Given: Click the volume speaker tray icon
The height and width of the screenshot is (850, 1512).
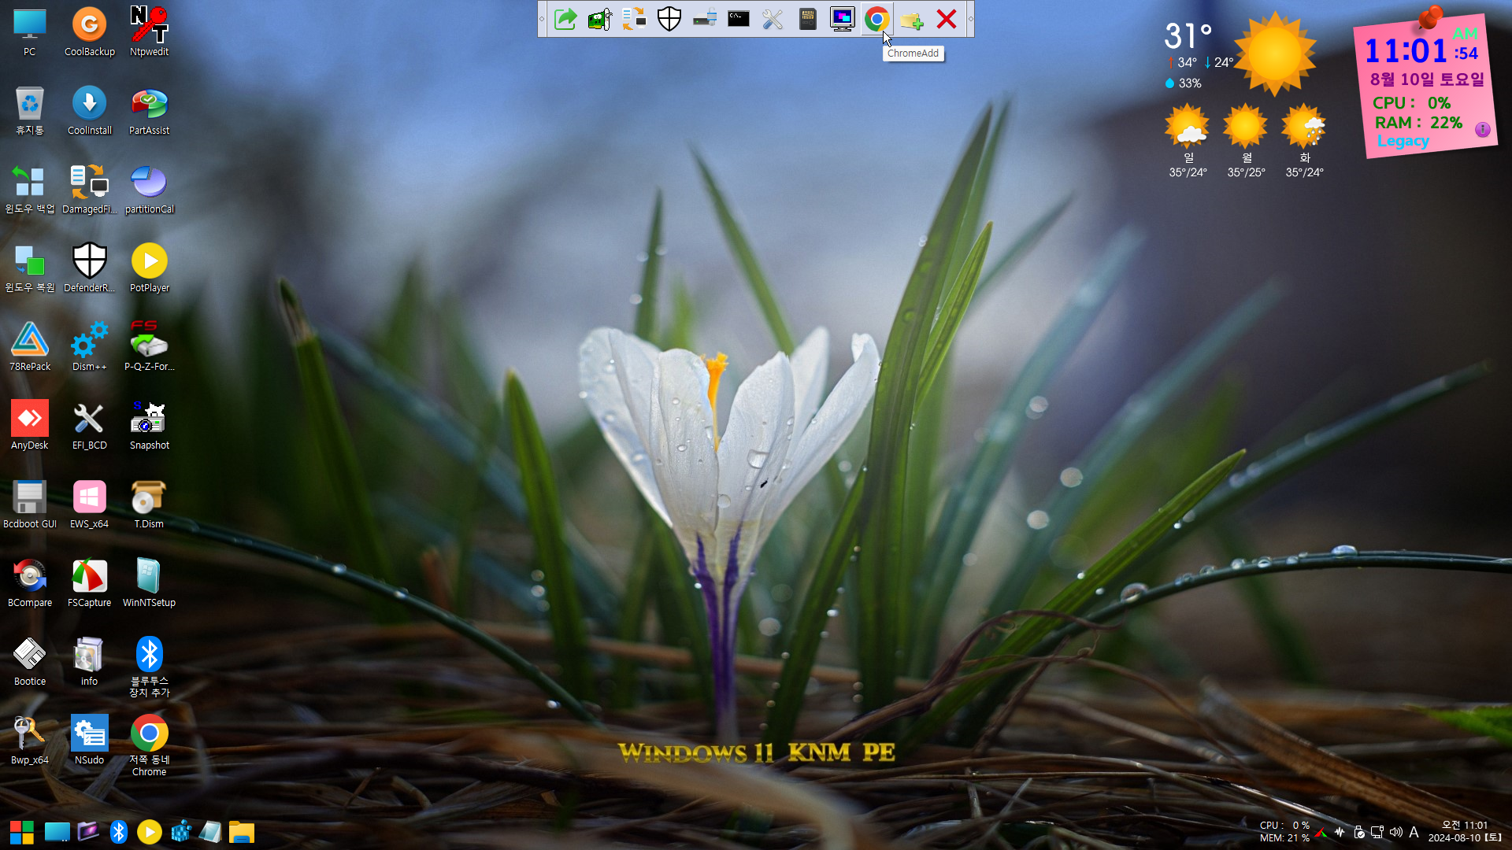Looking at the screenshot, I should point(1396,832).
